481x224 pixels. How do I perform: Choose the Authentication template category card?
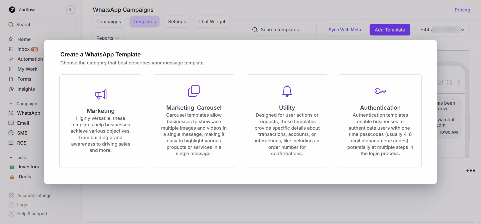(x=380, y=121)
